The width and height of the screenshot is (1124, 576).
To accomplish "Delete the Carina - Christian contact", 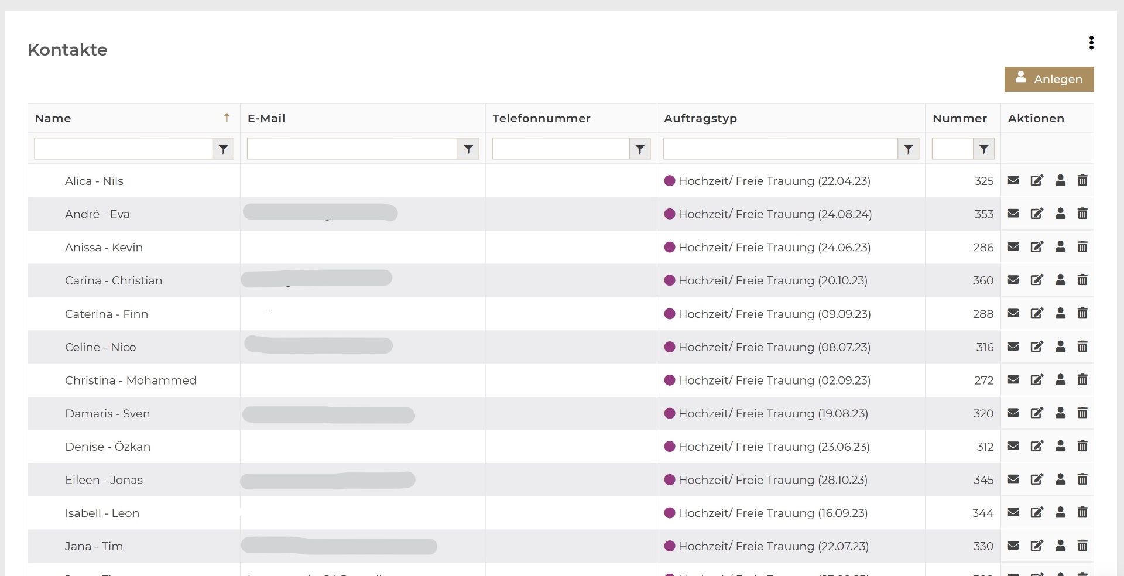I will pyautogui.click(x=1082, y=280).
